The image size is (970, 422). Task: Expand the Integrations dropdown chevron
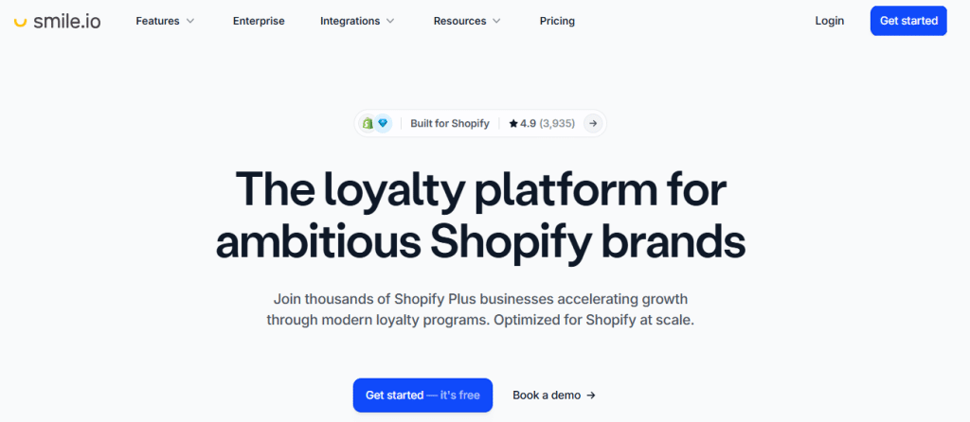click(x=391, y=21)
